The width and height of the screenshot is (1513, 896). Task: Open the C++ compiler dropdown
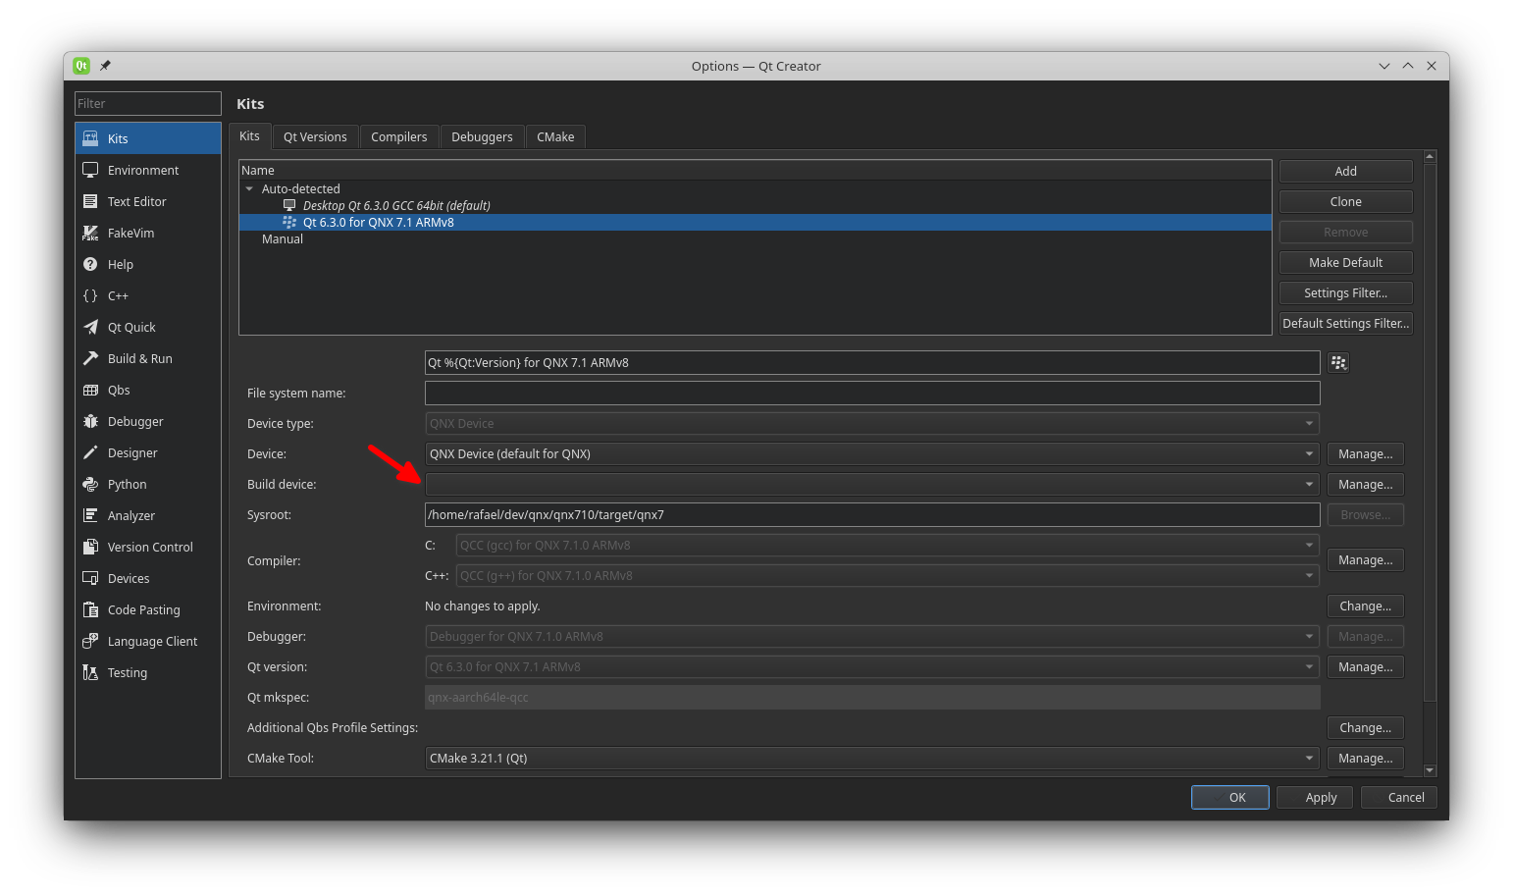(x=887, y=575)
